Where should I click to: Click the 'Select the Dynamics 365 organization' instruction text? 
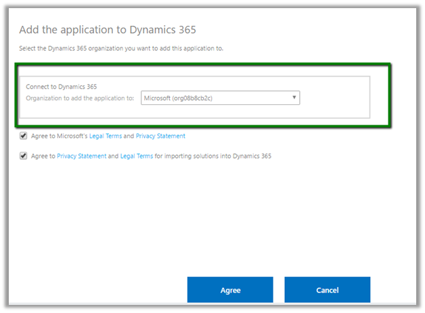[120, 48]
